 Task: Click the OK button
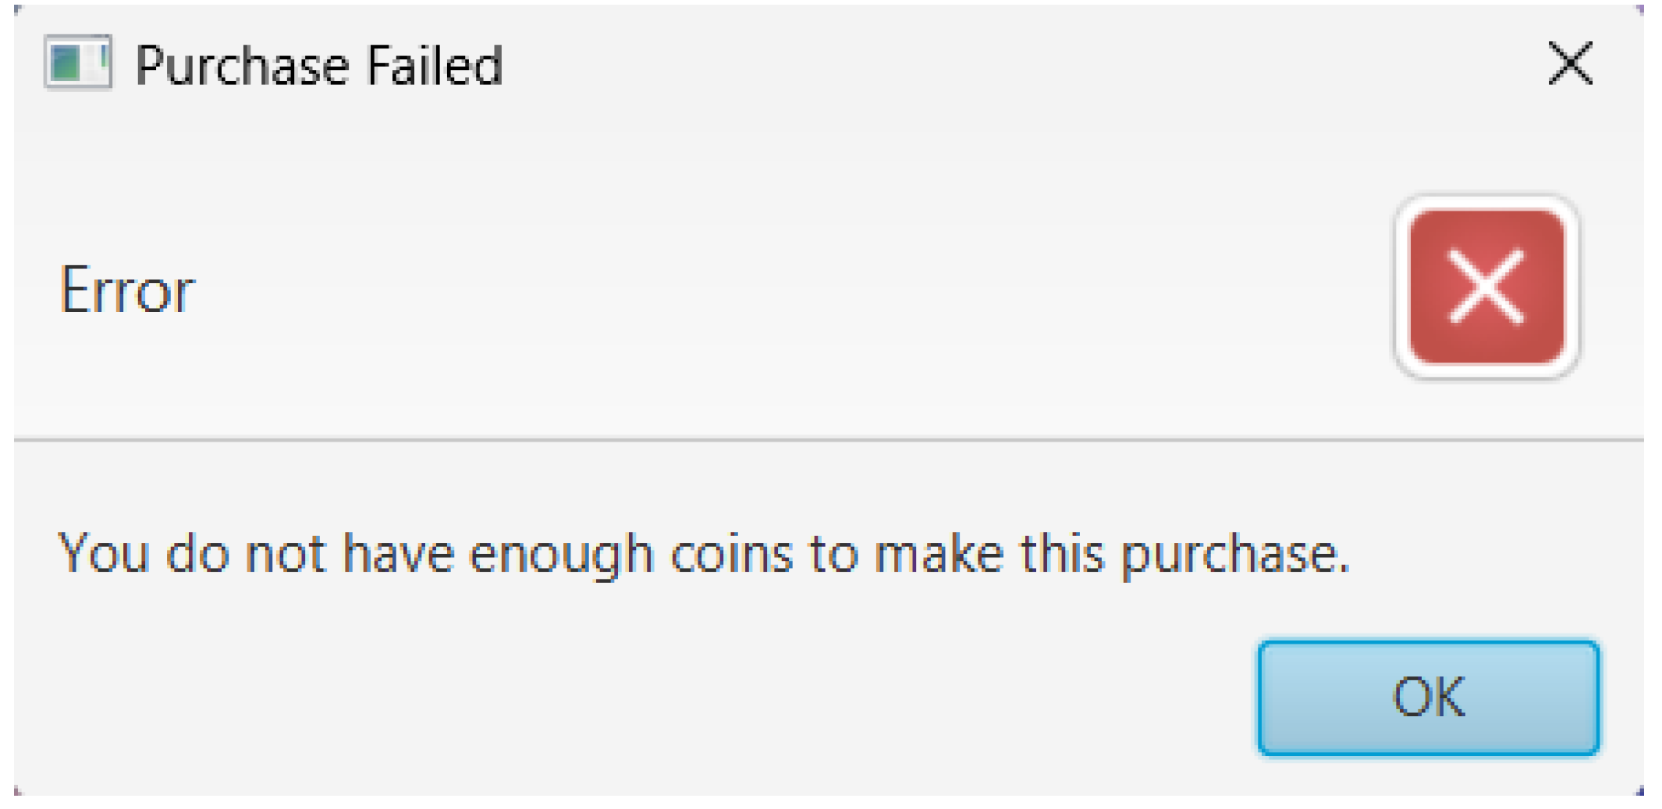(x=1428, y=697)
